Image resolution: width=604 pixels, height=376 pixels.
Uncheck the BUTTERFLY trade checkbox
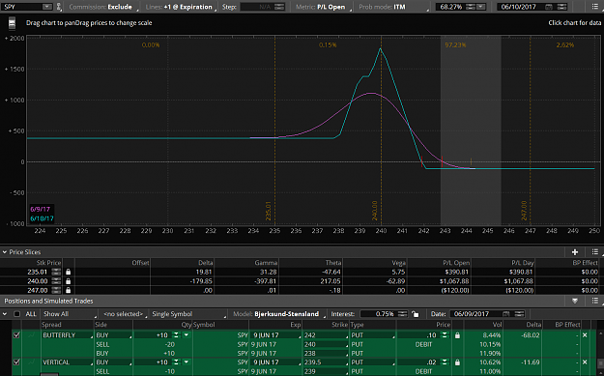[x=16, y=335]
